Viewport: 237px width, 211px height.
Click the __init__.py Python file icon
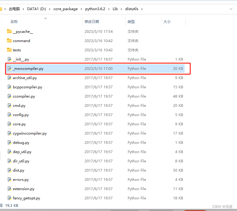[10, 59]
